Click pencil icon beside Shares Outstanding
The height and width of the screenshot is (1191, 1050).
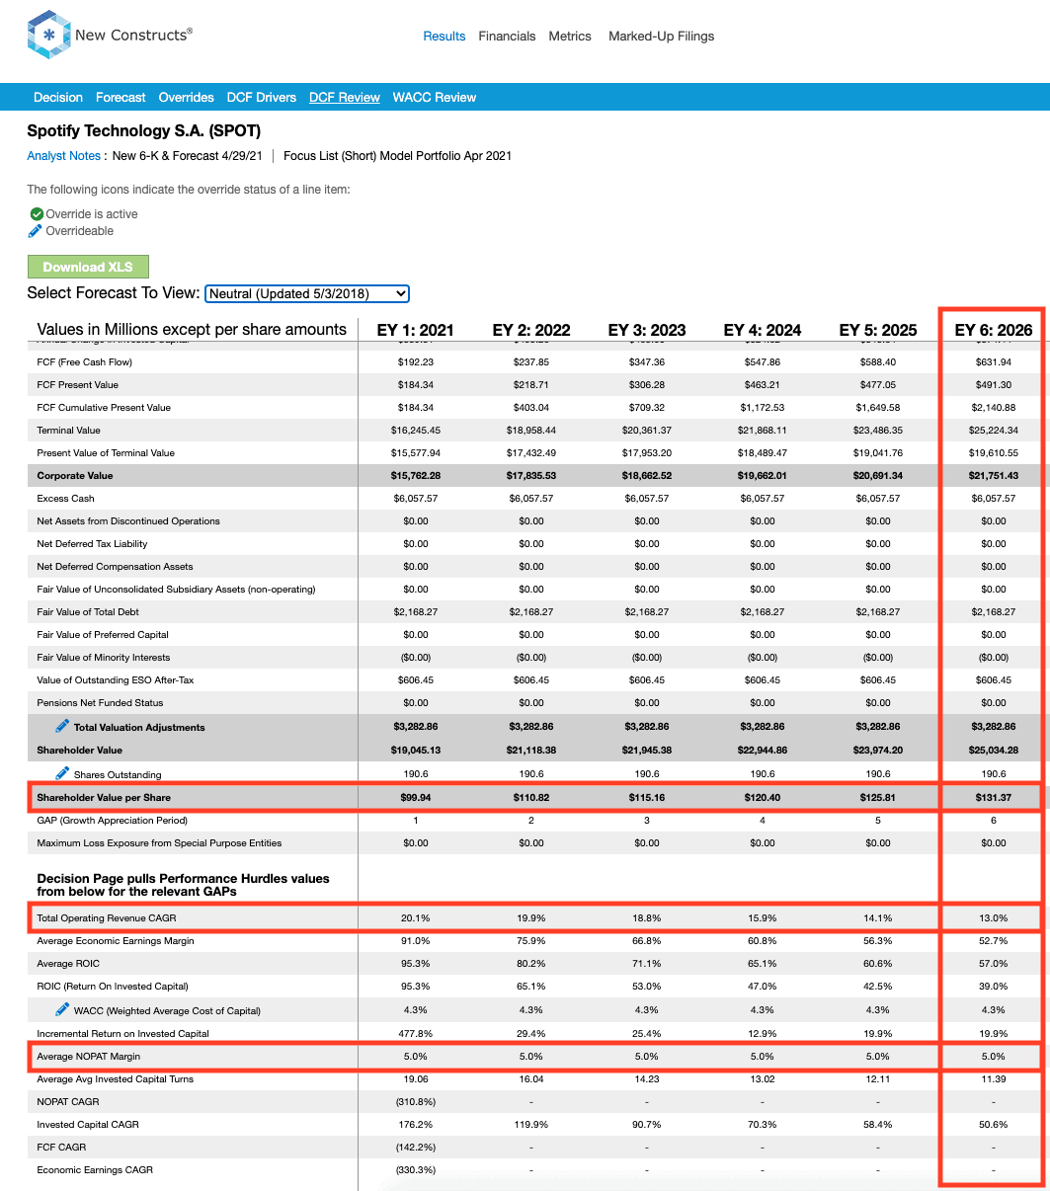pyautogui.click(x=62, y=773)
